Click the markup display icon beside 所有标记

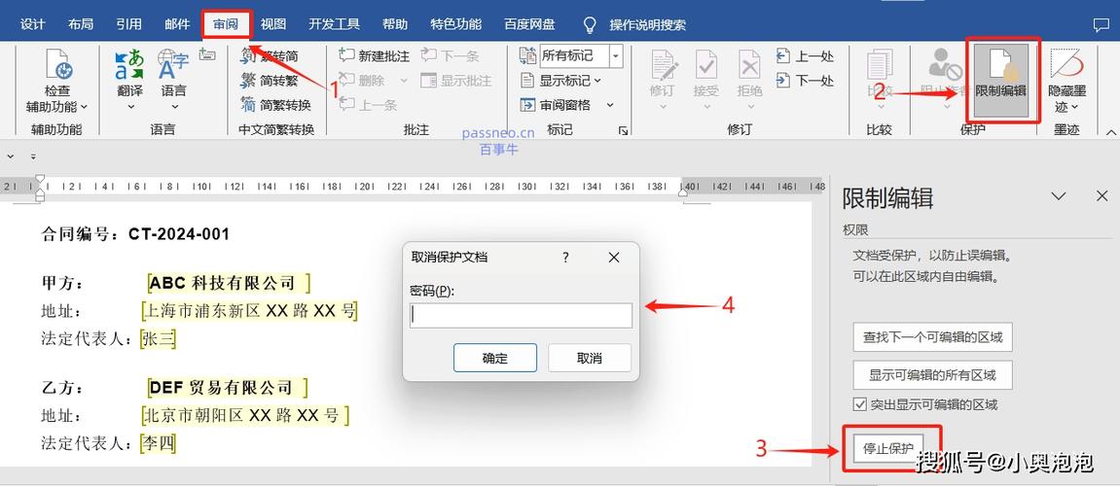tap(527, 55)
